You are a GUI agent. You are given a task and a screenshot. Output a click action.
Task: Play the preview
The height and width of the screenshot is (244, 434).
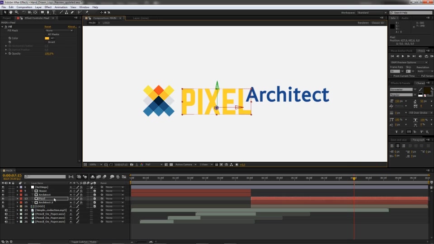pos(403,56)
